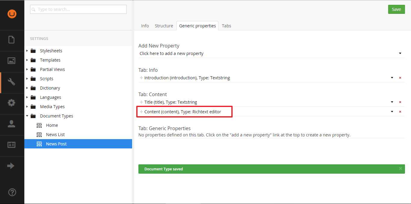This screenshot has height=204, width=411.
Task: Open the Content section document icon
Action: [11, 40]
